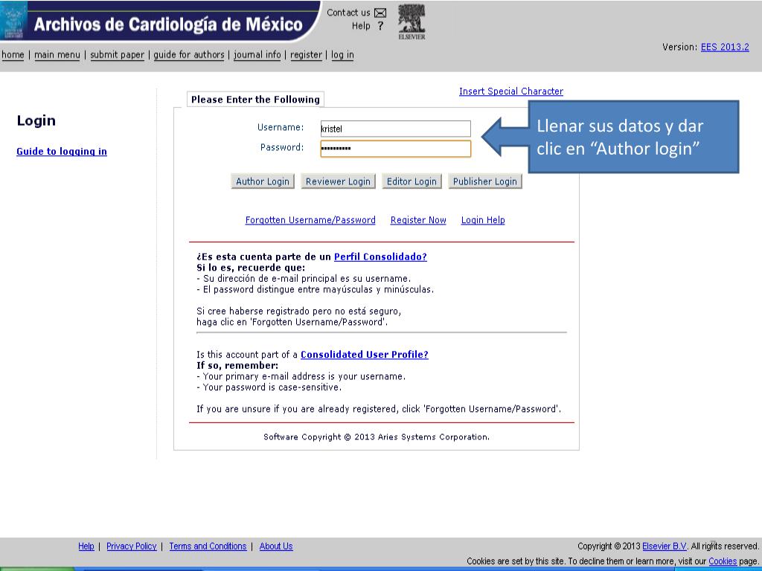Go to submit paper
This screenshot has height=571, width=762.
(x=117, y=55)
